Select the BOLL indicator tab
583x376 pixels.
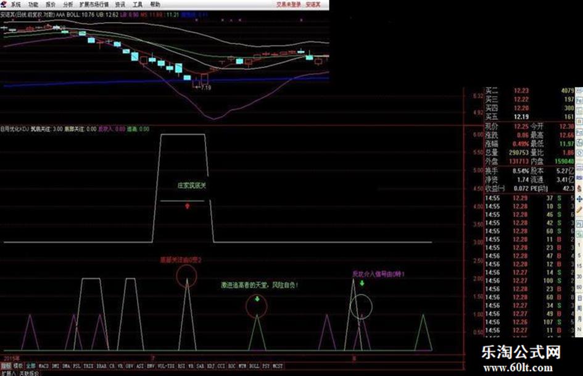pos(254,366)
